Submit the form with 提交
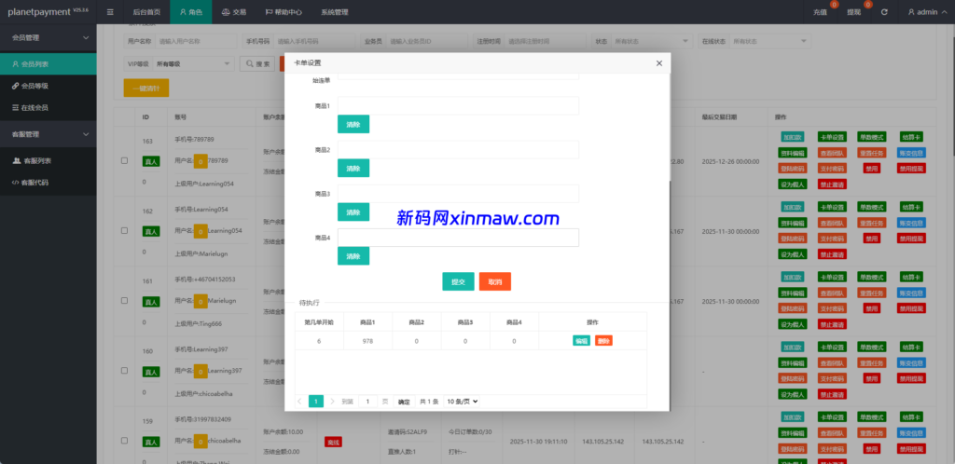Image resolution: width=955 pixels, height=464 pixels. (458, 281)
